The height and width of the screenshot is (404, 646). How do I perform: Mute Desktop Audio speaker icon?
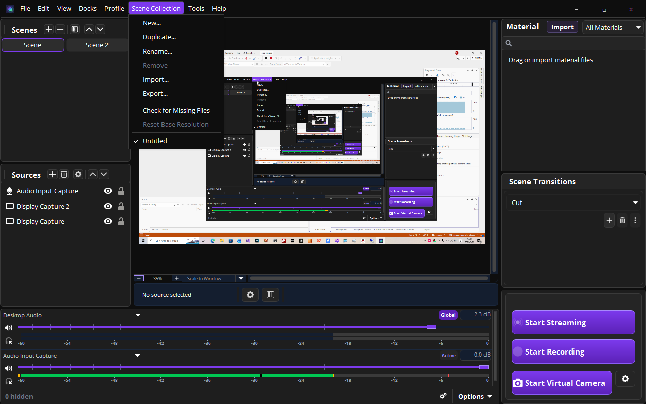[x=9, y=327]
